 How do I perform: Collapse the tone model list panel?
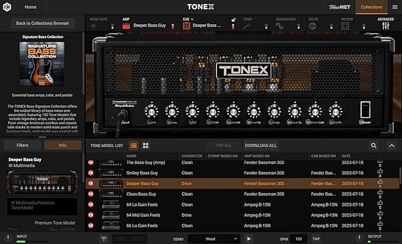coord(391,146)
